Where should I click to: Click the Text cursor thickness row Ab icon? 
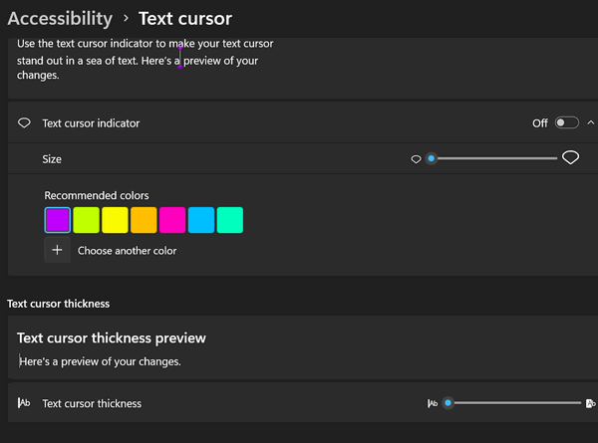24,403
